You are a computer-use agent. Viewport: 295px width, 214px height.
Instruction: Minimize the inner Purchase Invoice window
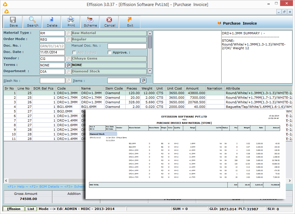coord(279,12)
